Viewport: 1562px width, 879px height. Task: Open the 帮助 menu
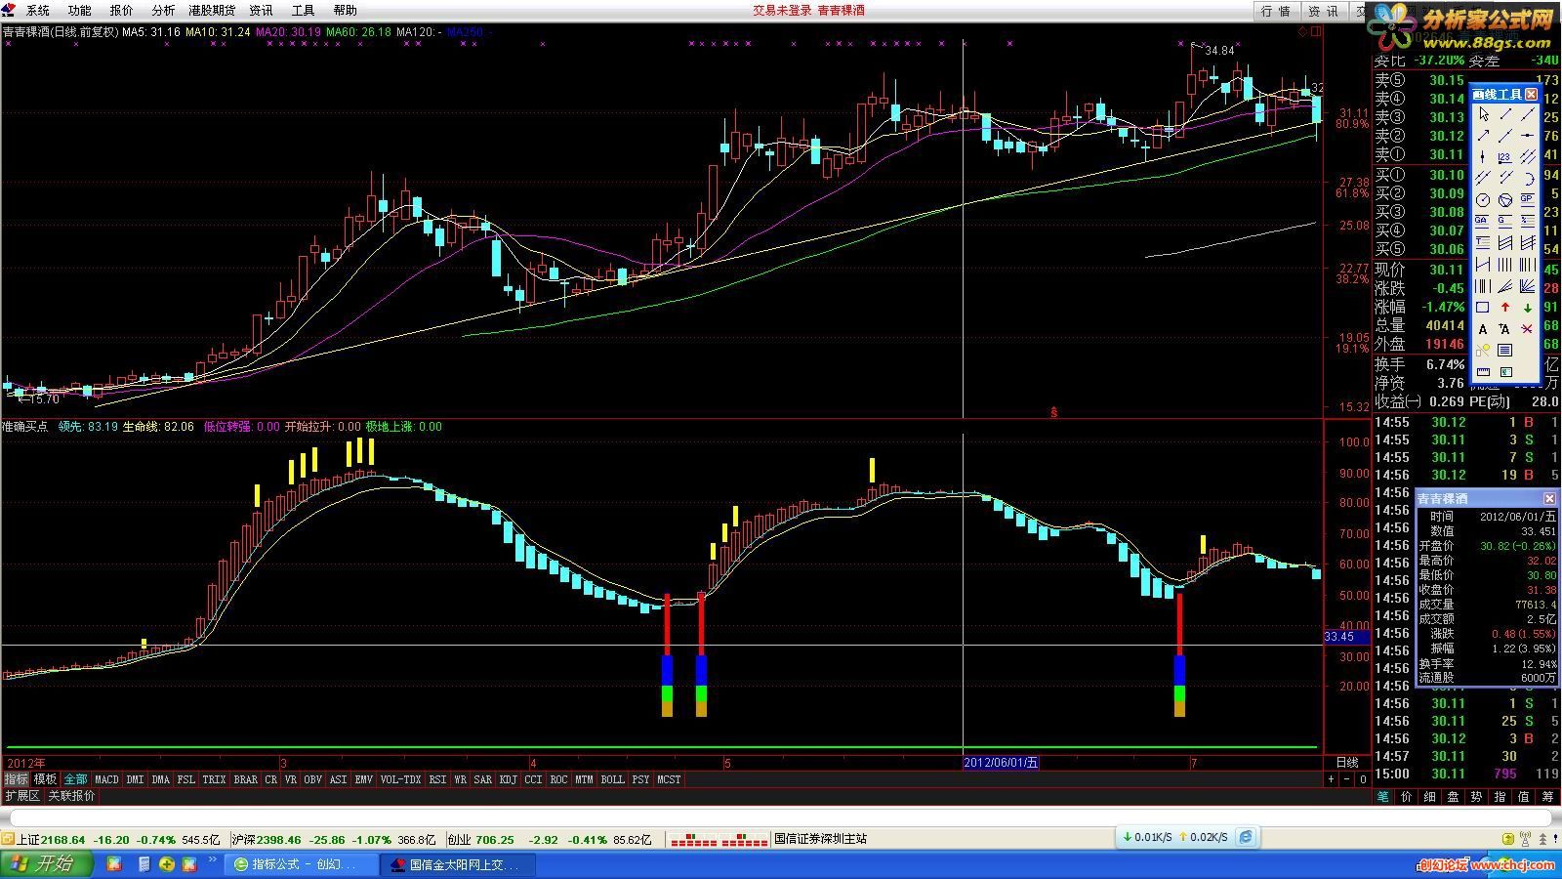point(346,11)
